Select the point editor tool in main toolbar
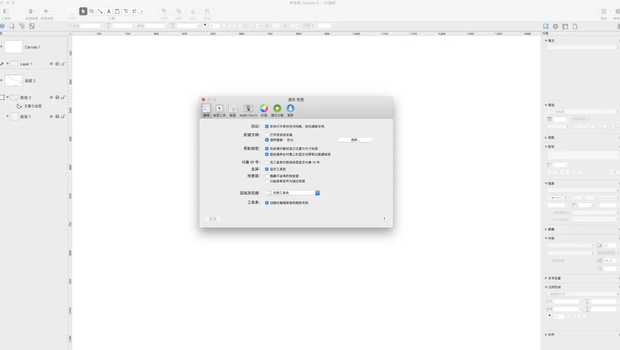 click(x=126, y=11)
